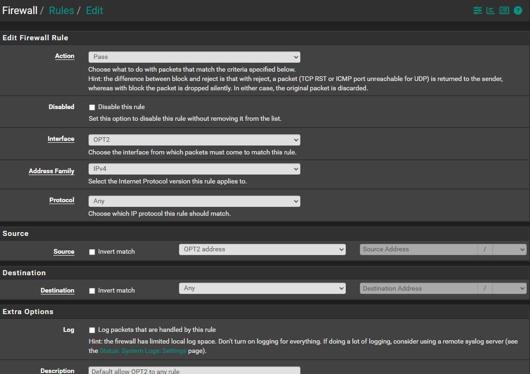Open related status bar-chart icon
The image size is (530, 374).
tap(491, 10)
